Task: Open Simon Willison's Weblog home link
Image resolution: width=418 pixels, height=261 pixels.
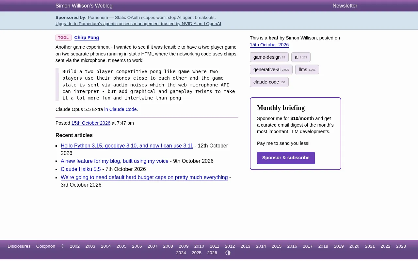Action: coord(84,6)
